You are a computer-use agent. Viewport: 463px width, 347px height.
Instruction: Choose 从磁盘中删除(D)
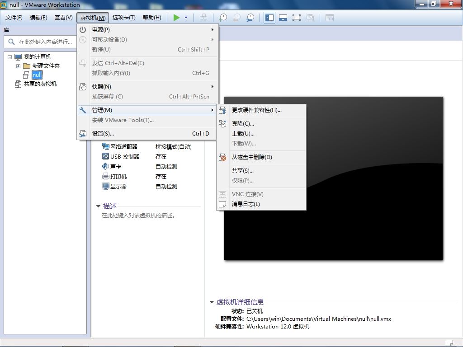point(261,157)
